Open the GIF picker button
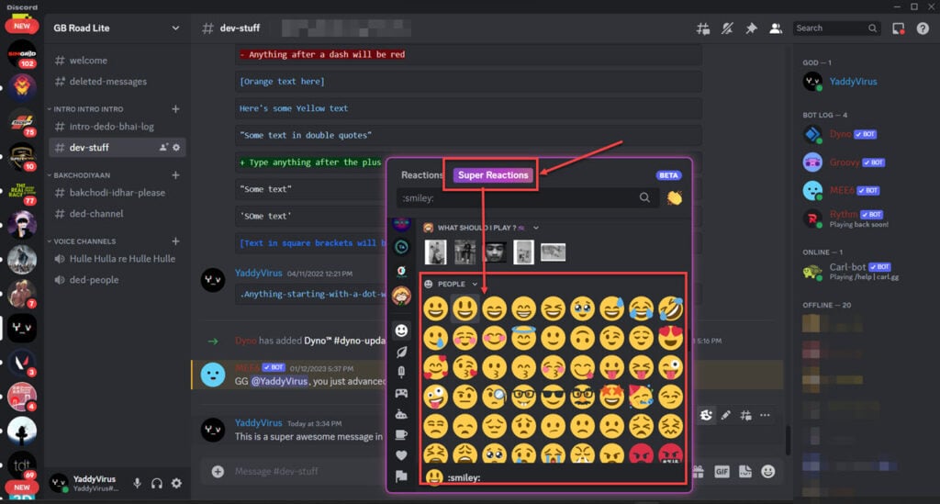Viewport: 940px width, 504px height. pyautogui.click(x=722, y=472)
